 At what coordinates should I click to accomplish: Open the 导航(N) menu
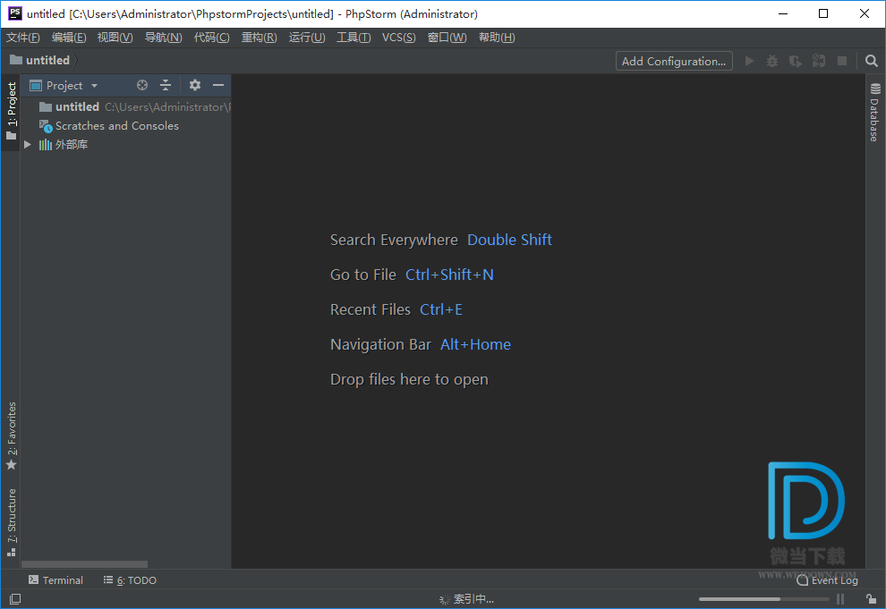(x=163, y=38)
